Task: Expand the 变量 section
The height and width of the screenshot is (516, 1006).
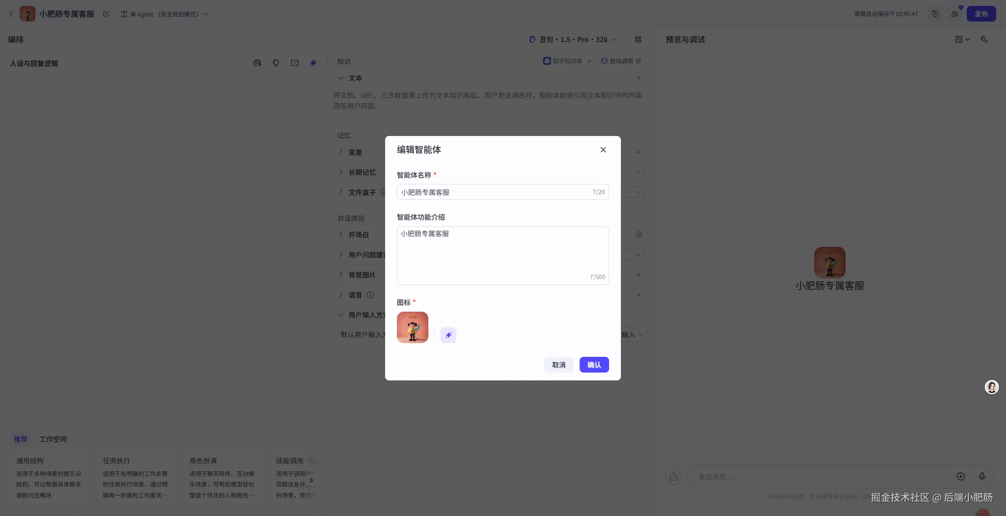Action: point(340,152)
